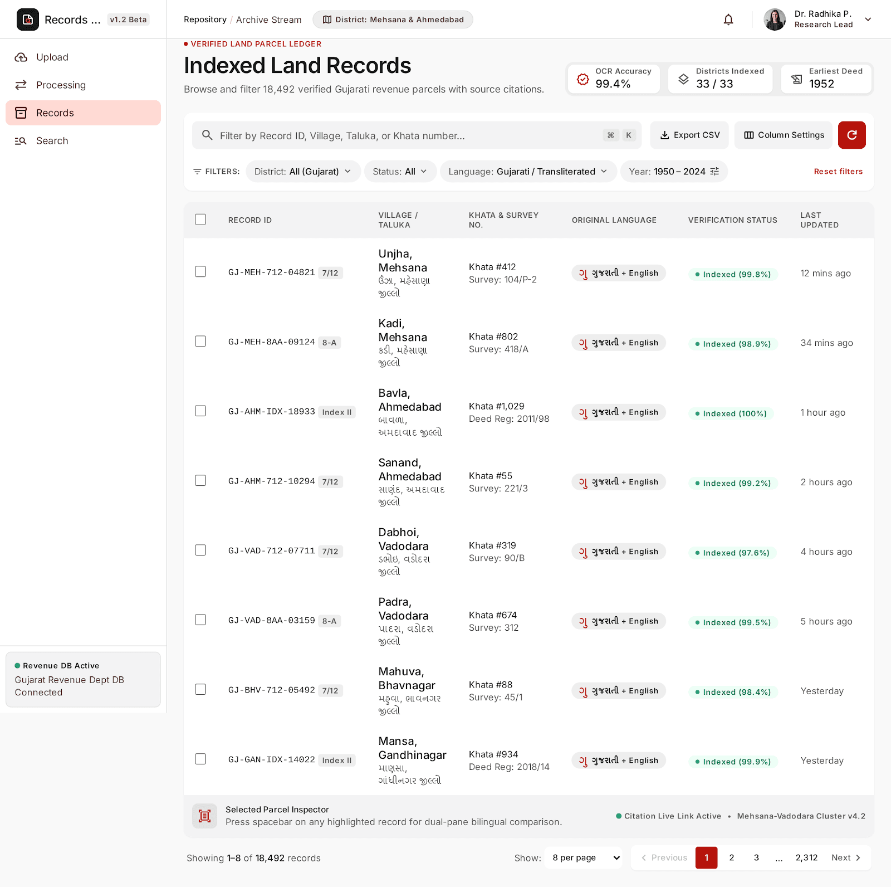Click the Indexed (100%) status badge
Image resolution: width=891 pixels, height=887 pixels.
731,413
